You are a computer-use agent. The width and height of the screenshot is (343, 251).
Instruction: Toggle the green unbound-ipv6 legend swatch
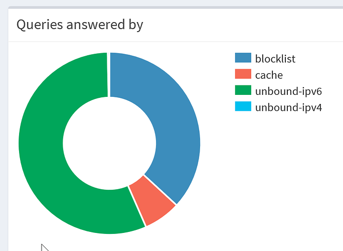(x=243, y=91)
